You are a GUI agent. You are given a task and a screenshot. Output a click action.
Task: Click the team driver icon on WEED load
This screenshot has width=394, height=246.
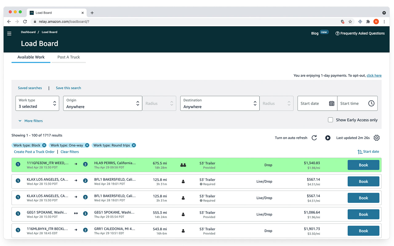point(183,165)
